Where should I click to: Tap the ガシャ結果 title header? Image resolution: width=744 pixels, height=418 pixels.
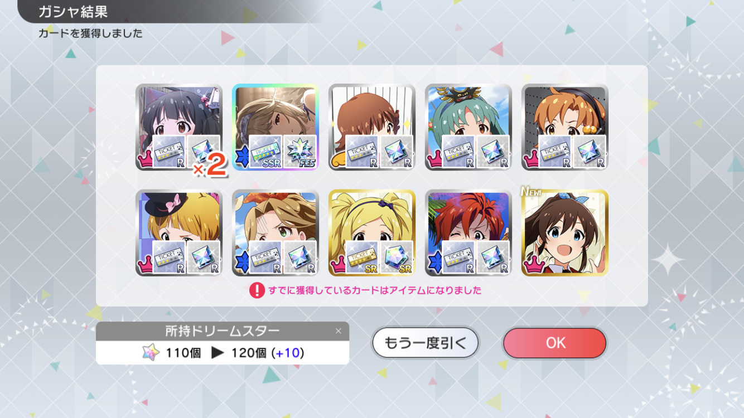click(x=73, y=11)
